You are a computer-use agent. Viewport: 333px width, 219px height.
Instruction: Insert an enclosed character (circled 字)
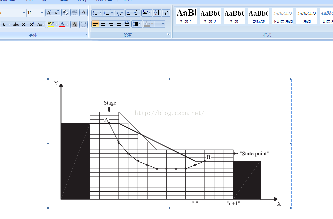pos(84,24)
